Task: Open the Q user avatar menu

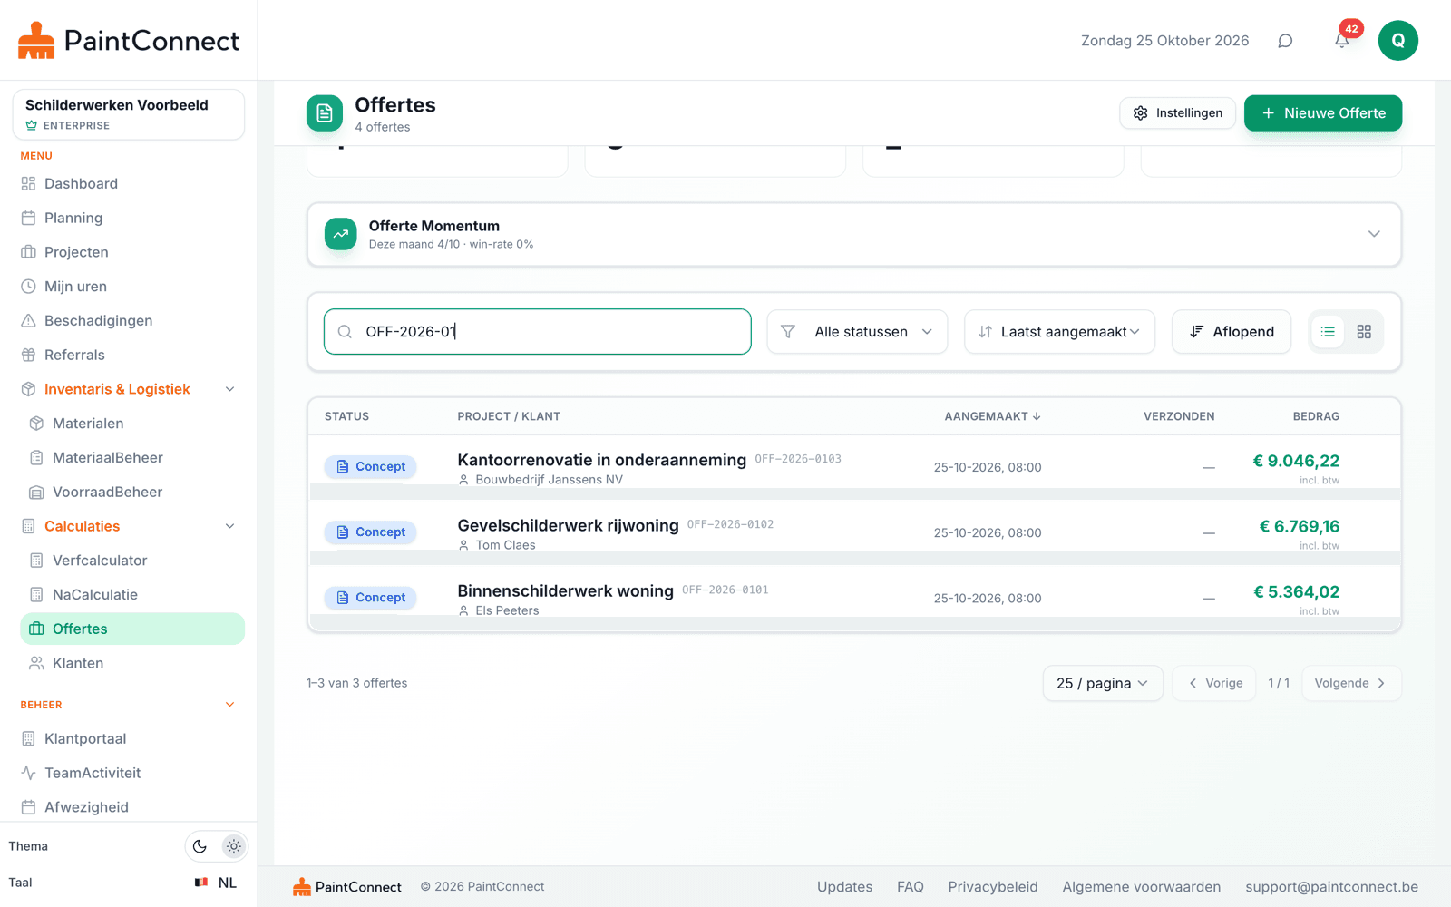Action: pyautogui.click(x=1397, y=41)
